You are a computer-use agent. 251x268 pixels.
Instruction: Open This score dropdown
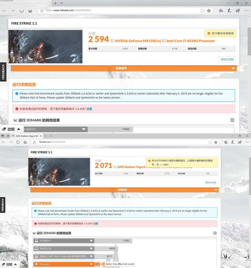pyautogui.click(x=64, y=264)
